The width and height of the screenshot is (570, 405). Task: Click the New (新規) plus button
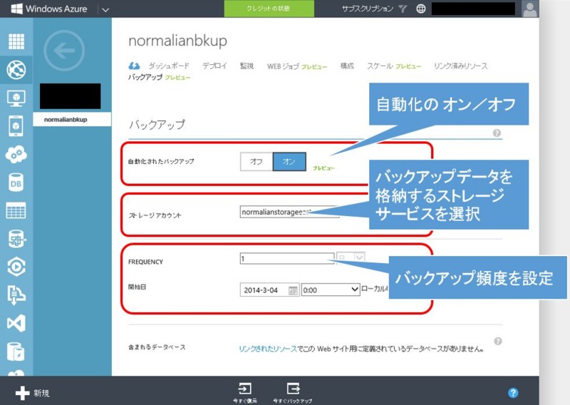click(32, 393)
